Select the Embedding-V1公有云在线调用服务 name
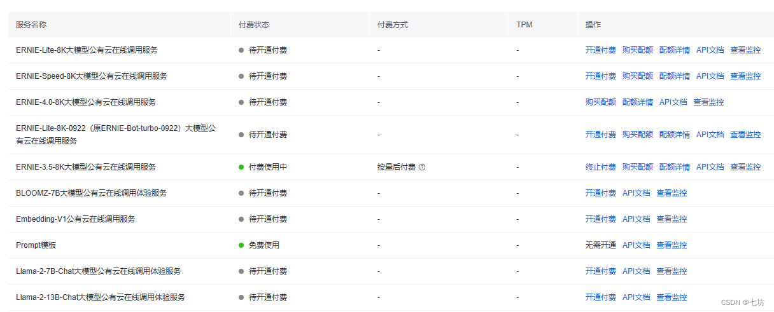The height and width of the screenshot is (312, 774). coord(76,219)
